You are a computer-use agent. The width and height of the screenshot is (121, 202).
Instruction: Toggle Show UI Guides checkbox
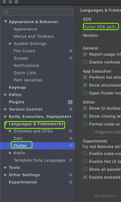tap(85, 108)
